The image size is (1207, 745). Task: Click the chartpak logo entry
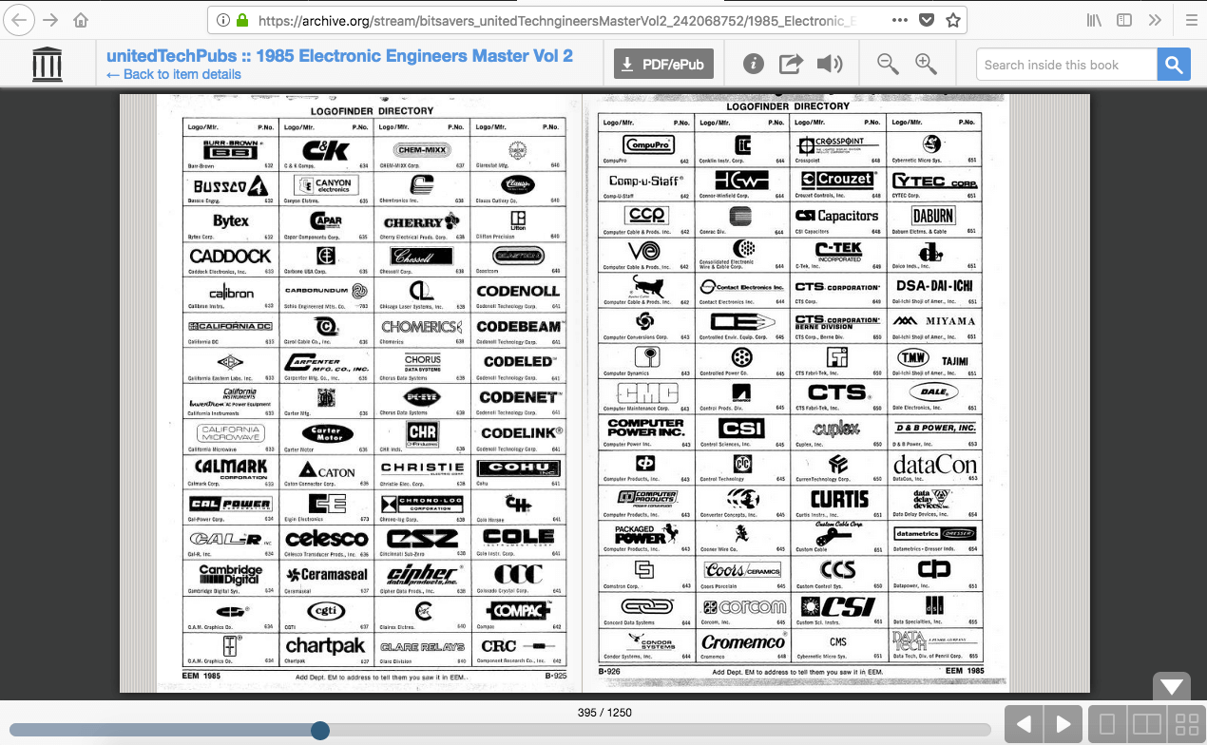(327, 649)
